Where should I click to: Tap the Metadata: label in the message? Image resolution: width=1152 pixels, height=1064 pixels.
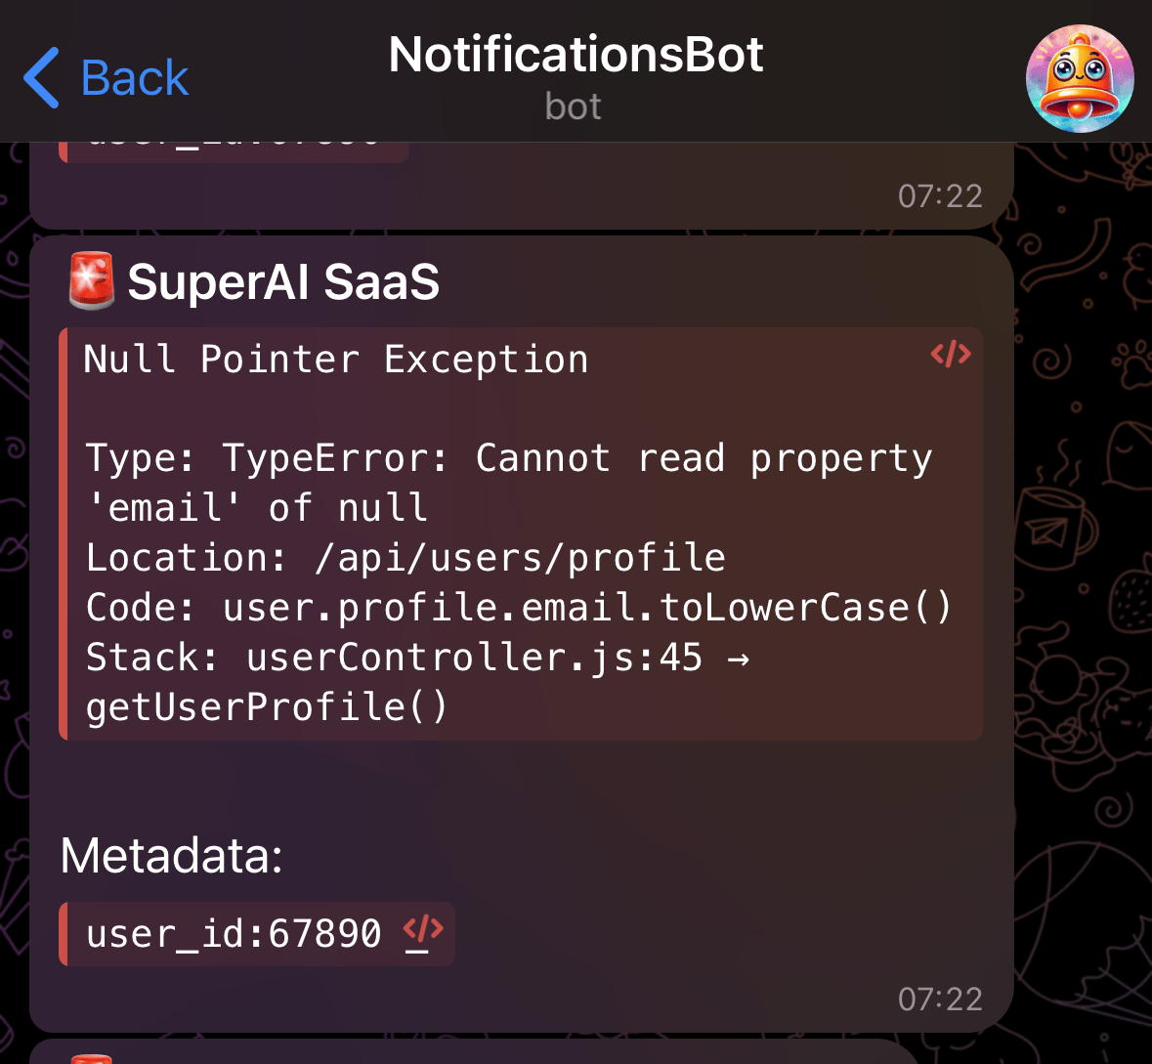[x=171, y=855]
